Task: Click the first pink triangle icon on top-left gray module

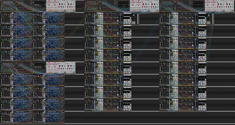Action: 49,1
